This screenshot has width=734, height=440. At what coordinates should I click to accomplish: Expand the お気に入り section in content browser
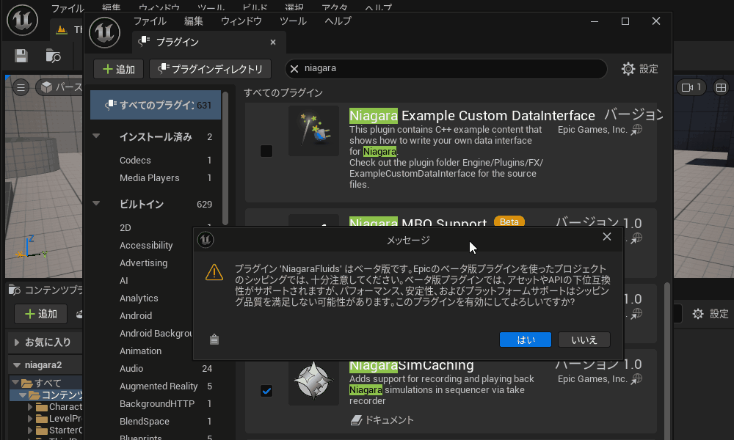pyautogui.click(x=18, y=342)
